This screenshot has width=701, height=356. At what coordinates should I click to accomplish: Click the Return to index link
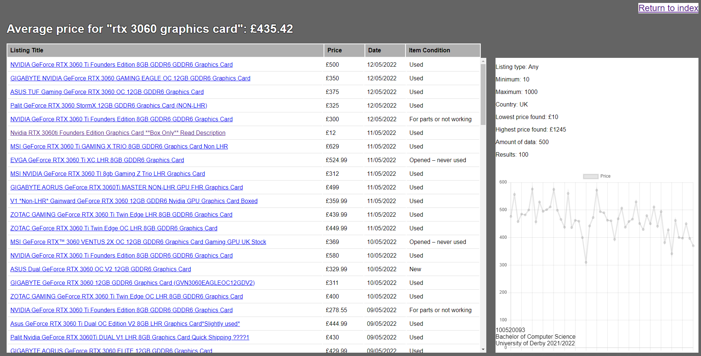(x=668, y=8)
